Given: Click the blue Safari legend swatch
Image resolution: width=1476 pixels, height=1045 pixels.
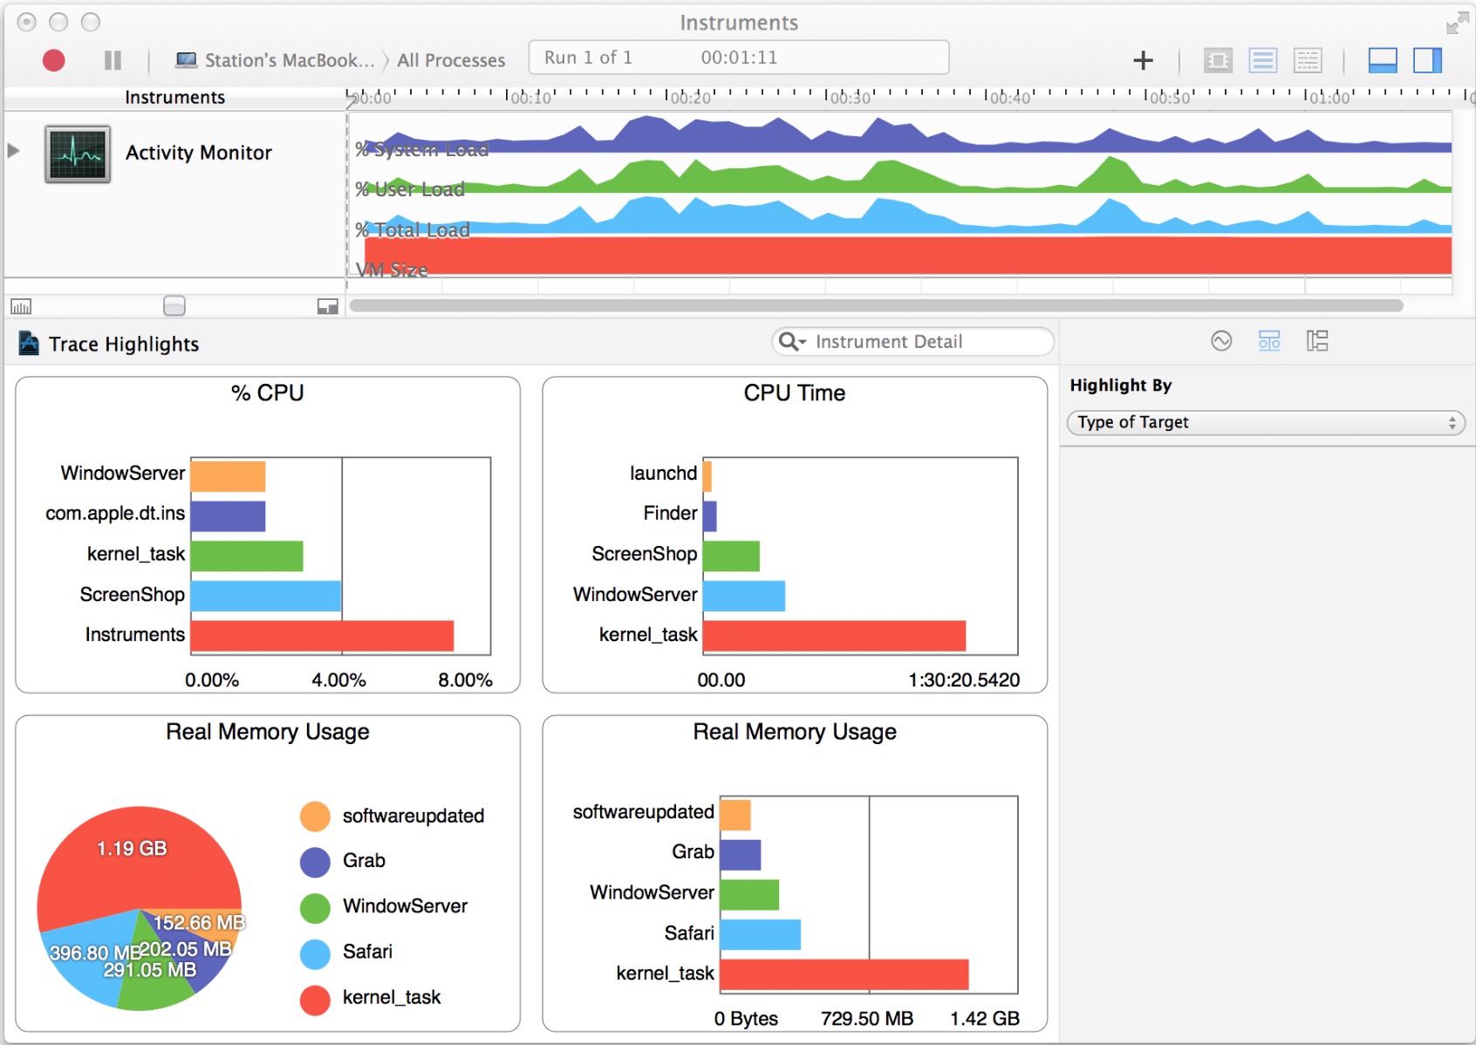Looking at the screenshot, I should click(315, 953).
